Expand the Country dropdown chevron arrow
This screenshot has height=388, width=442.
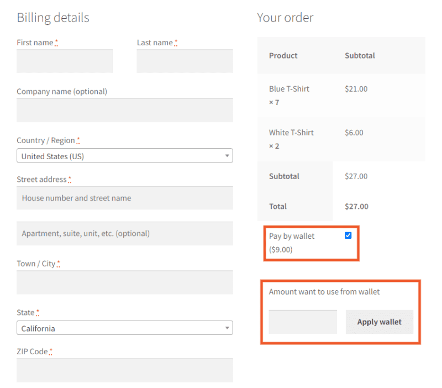point(227,156)
